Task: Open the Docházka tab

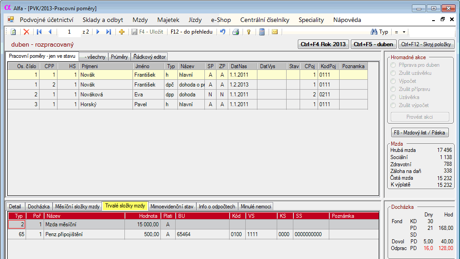Action: pos(39,206)
